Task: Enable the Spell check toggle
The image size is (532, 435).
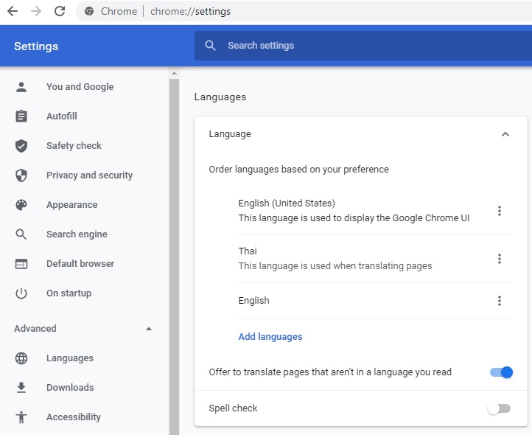Action: 499,408
